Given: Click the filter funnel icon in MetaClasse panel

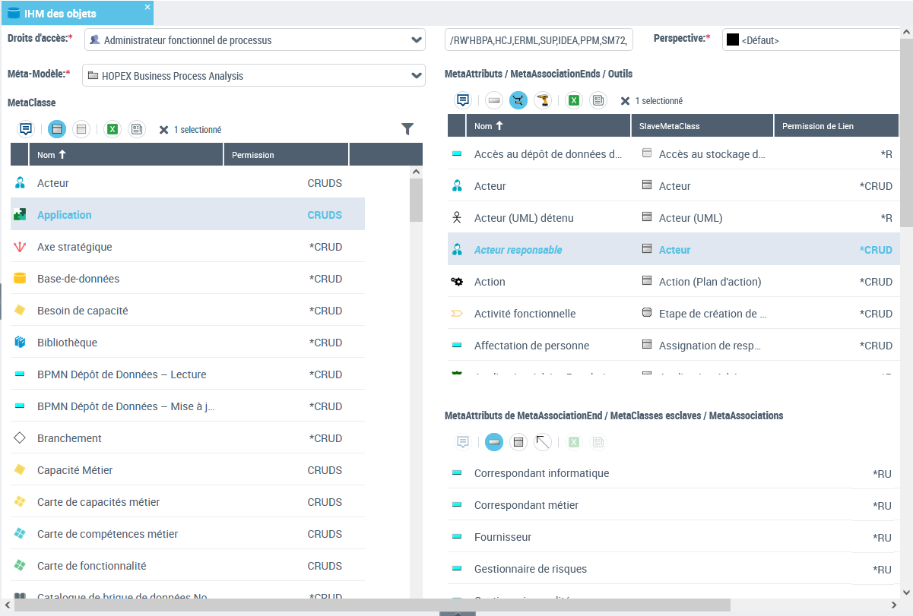Looking at the screenshot, I should (407, 129).
